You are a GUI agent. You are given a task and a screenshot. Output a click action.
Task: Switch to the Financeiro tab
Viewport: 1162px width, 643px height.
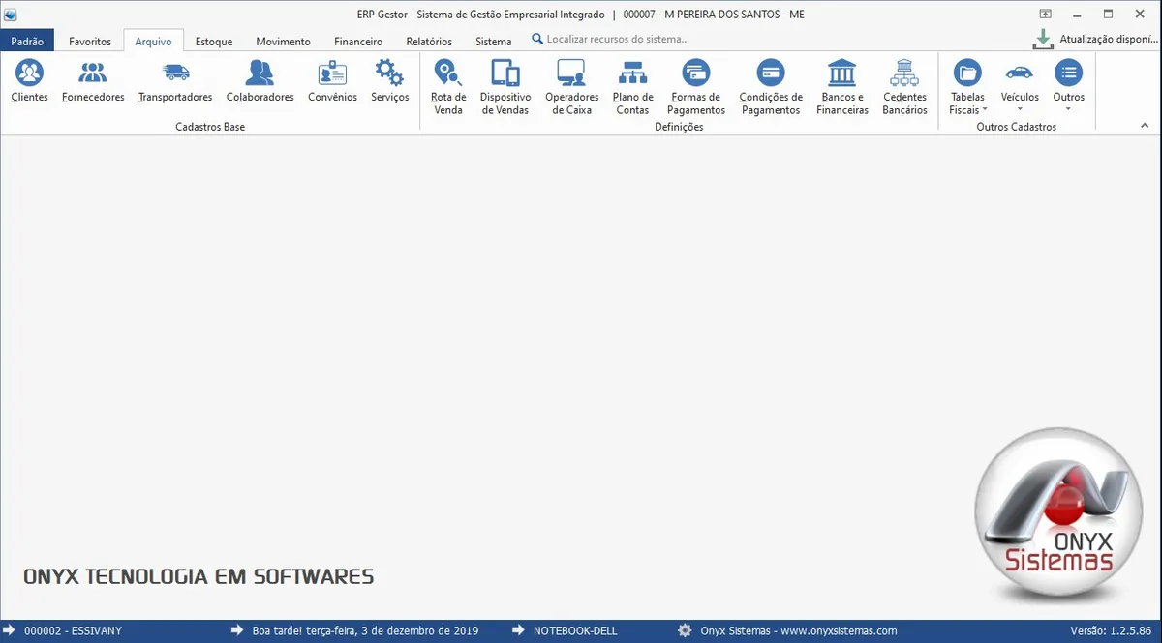[358, 42]
